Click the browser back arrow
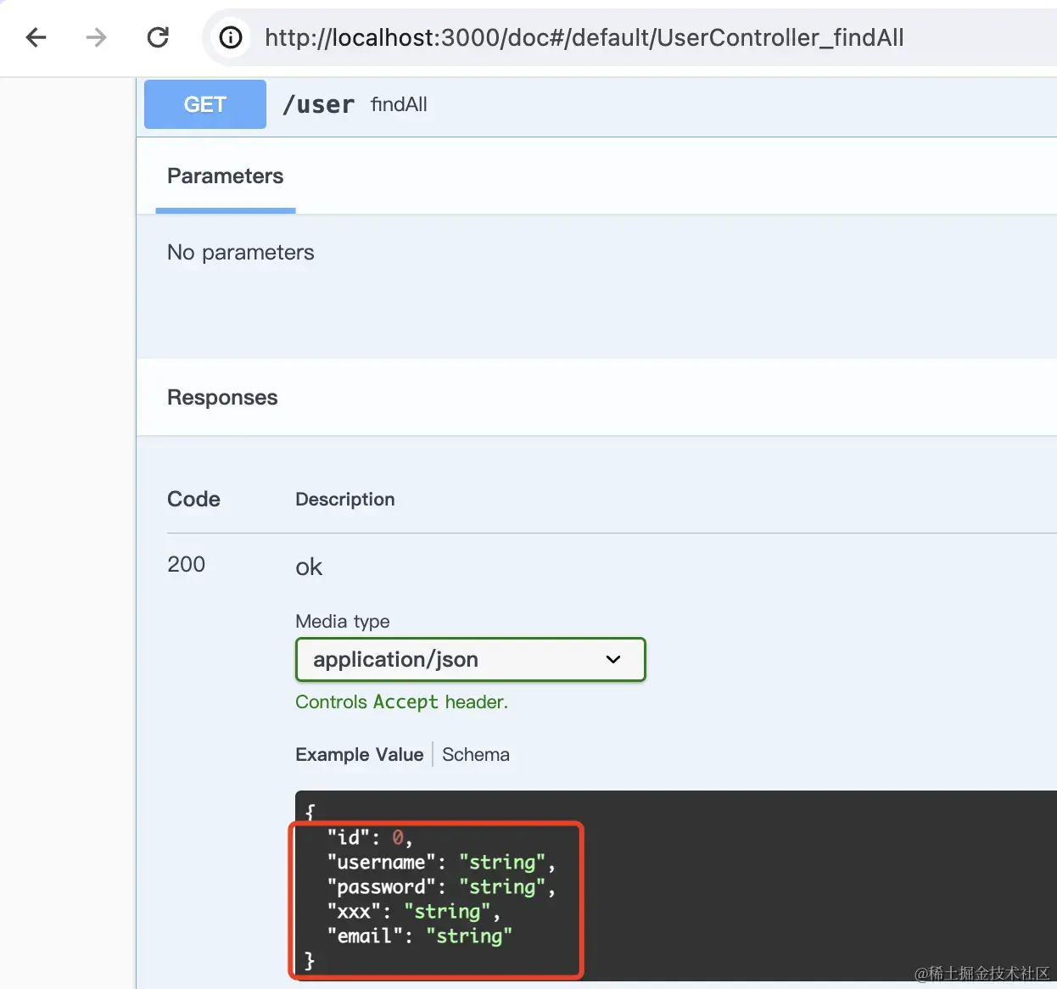The image size is (1057, 989). 36,37
